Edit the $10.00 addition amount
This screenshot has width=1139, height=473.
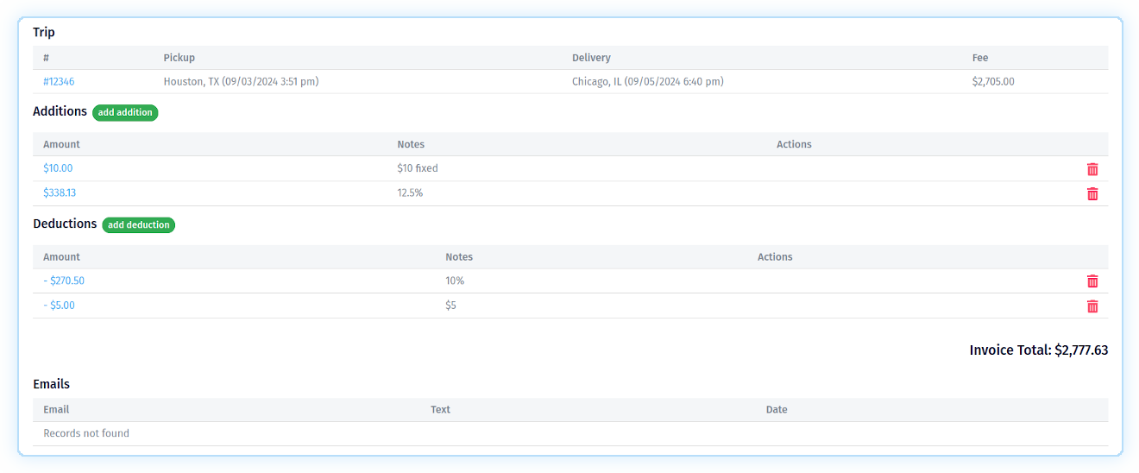tap(58, 169)
